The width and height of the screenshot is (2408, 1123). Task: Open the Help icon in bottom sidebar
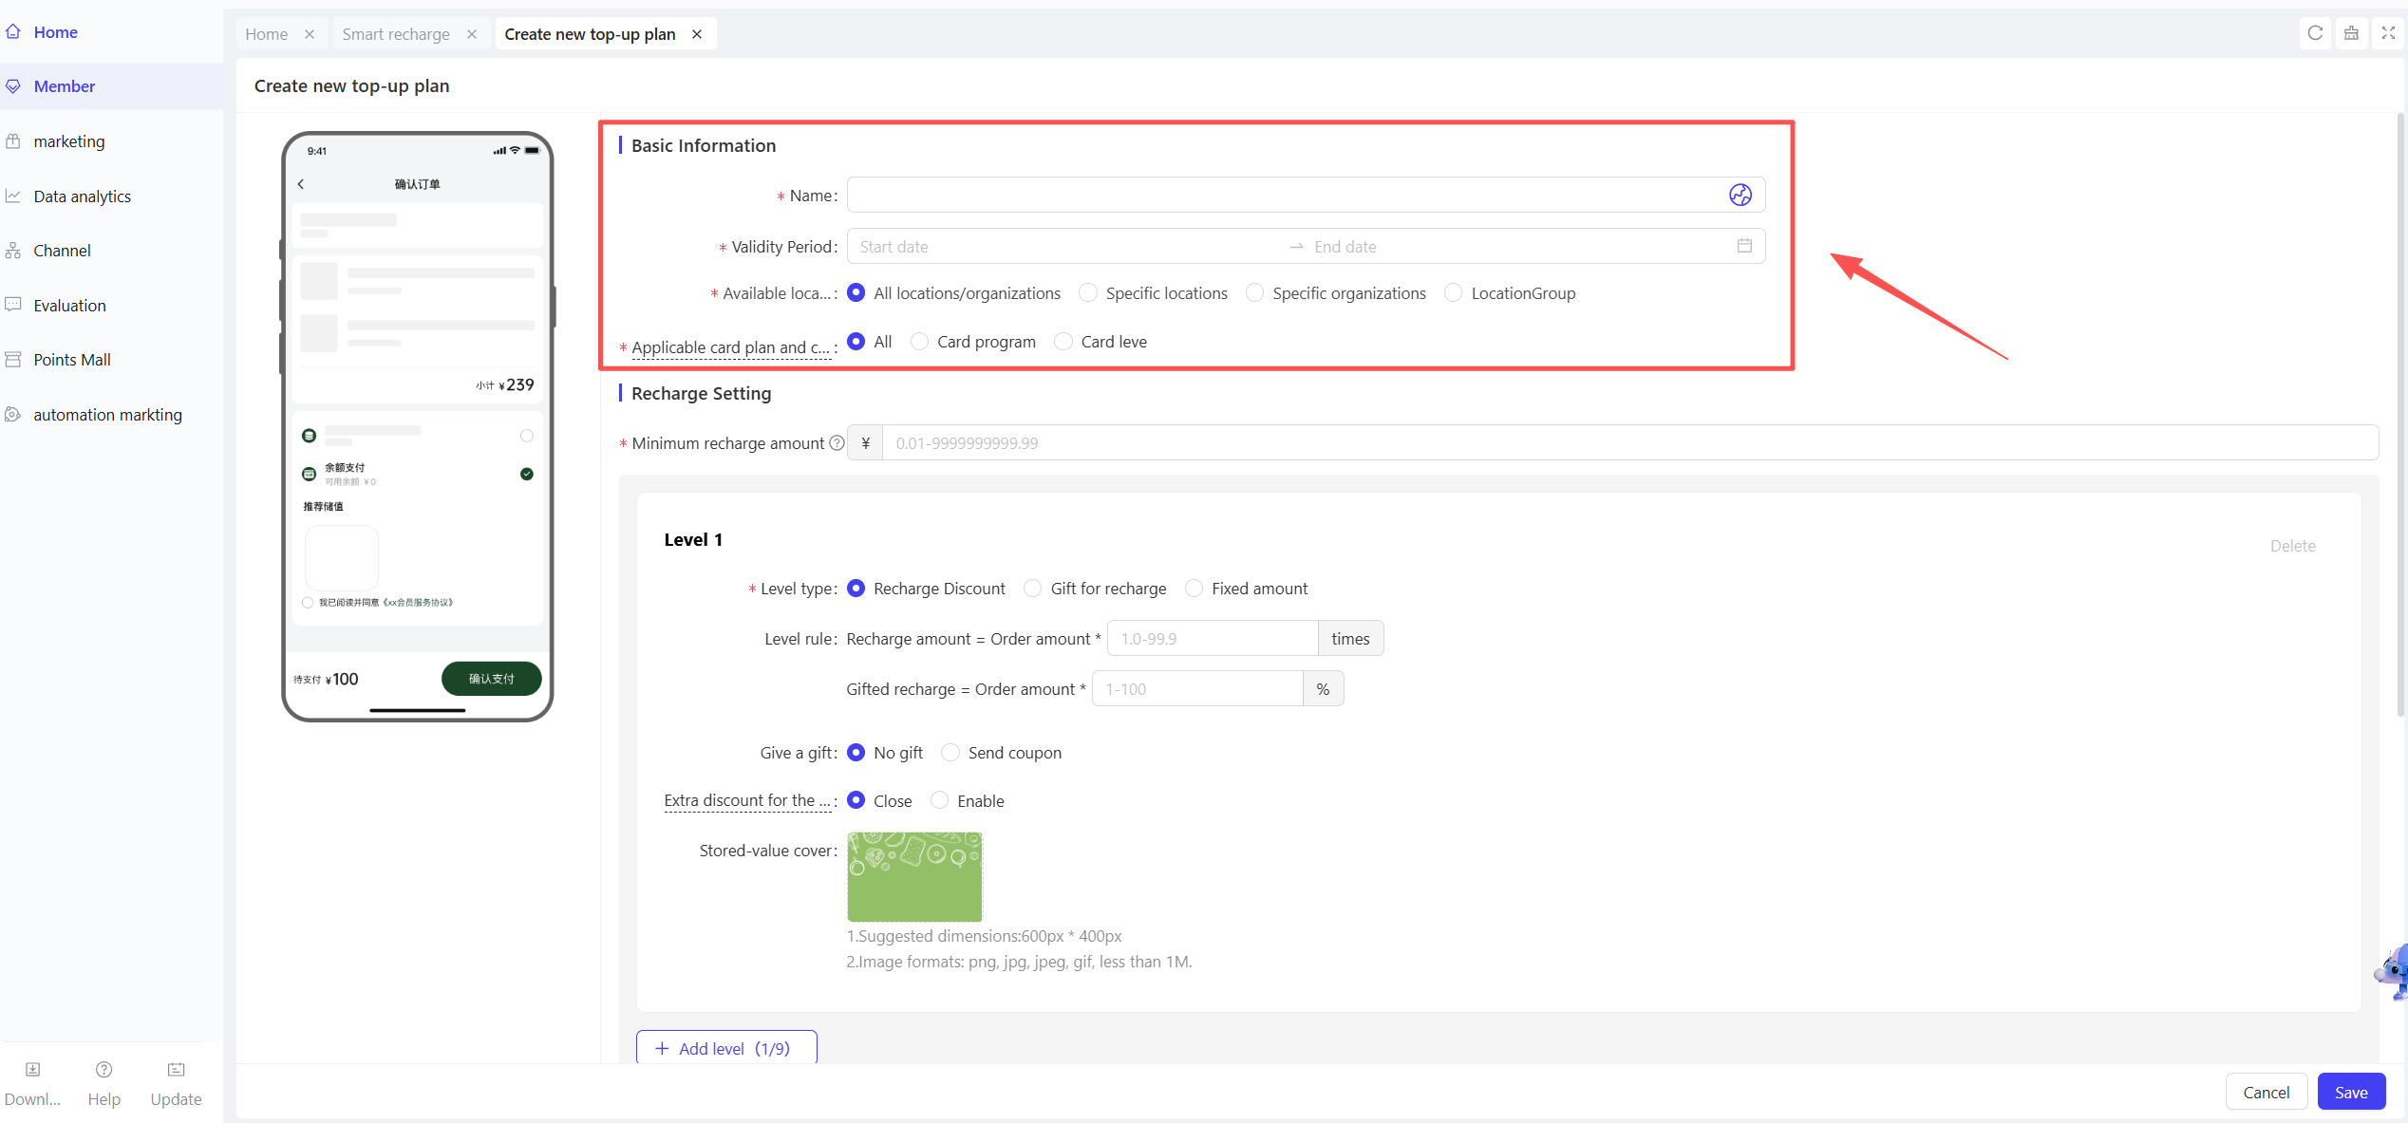(x=103, y=1070)
